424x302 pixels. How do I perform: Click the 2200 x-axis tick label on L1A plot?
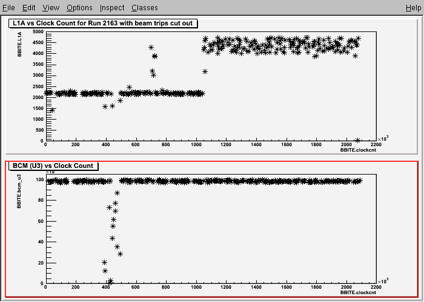point(376,145)
